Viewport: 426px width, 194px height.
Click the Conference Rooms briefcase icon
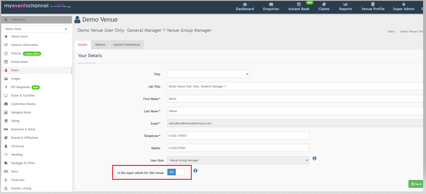(6, 104)
